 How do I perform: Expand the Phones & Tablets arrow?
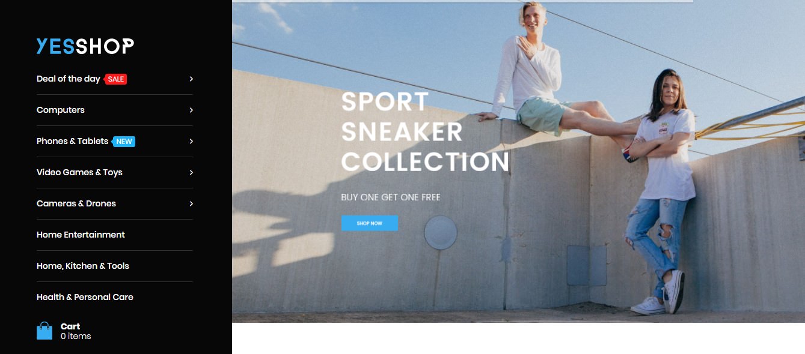(191, 142)
